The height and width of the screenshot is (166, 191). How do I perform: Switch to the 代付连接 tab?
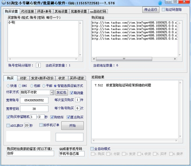click(27, 11)
